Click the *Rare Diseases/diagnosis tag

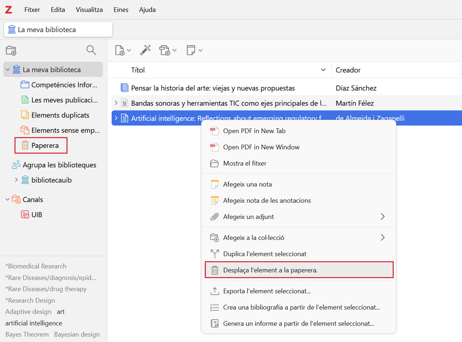click(51, 277)
